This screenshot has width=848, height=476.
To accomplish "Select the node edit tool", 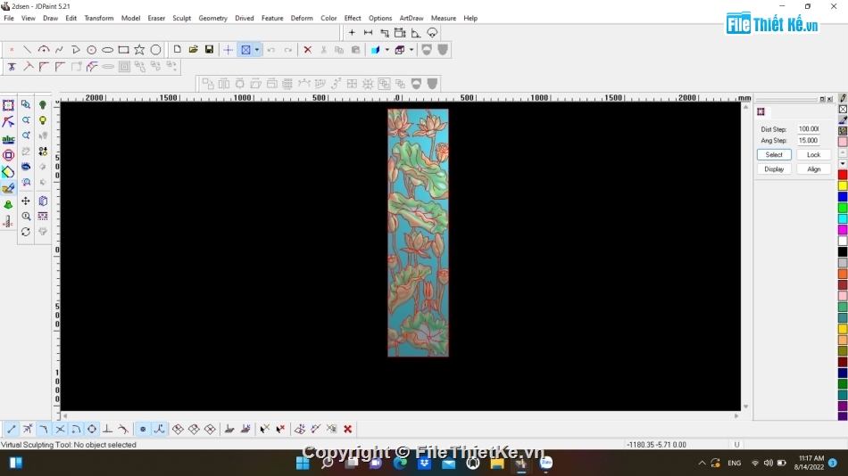I will tap(8, 122).
